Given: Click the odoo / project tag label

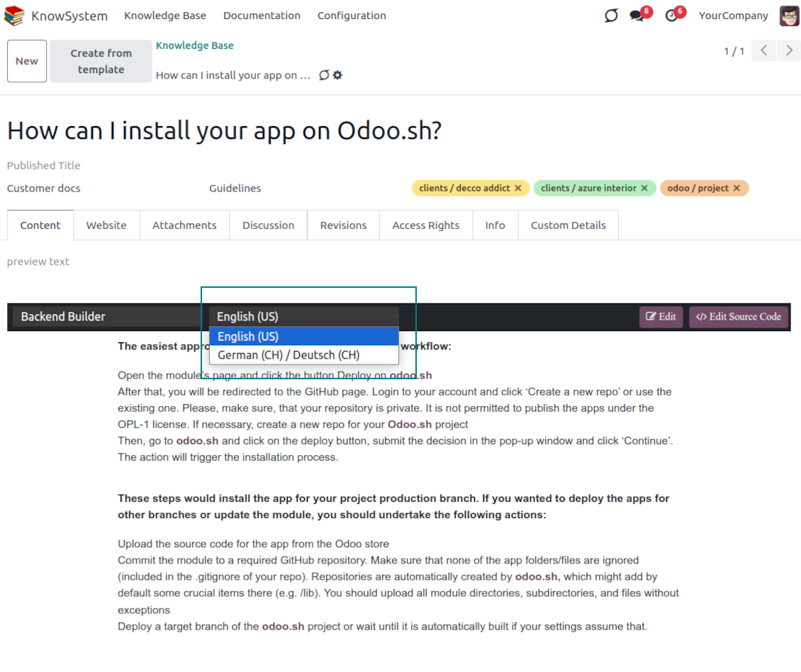Looking at the screenshot, I should coord(698,188).
